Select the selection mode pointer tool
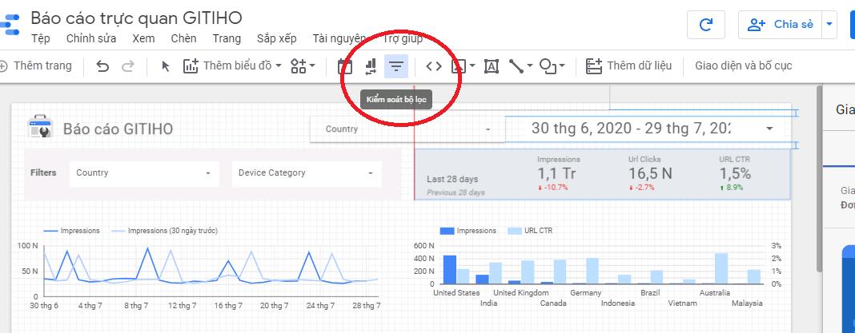The height and width of the screenshot is (333, 855). [166, 66]
